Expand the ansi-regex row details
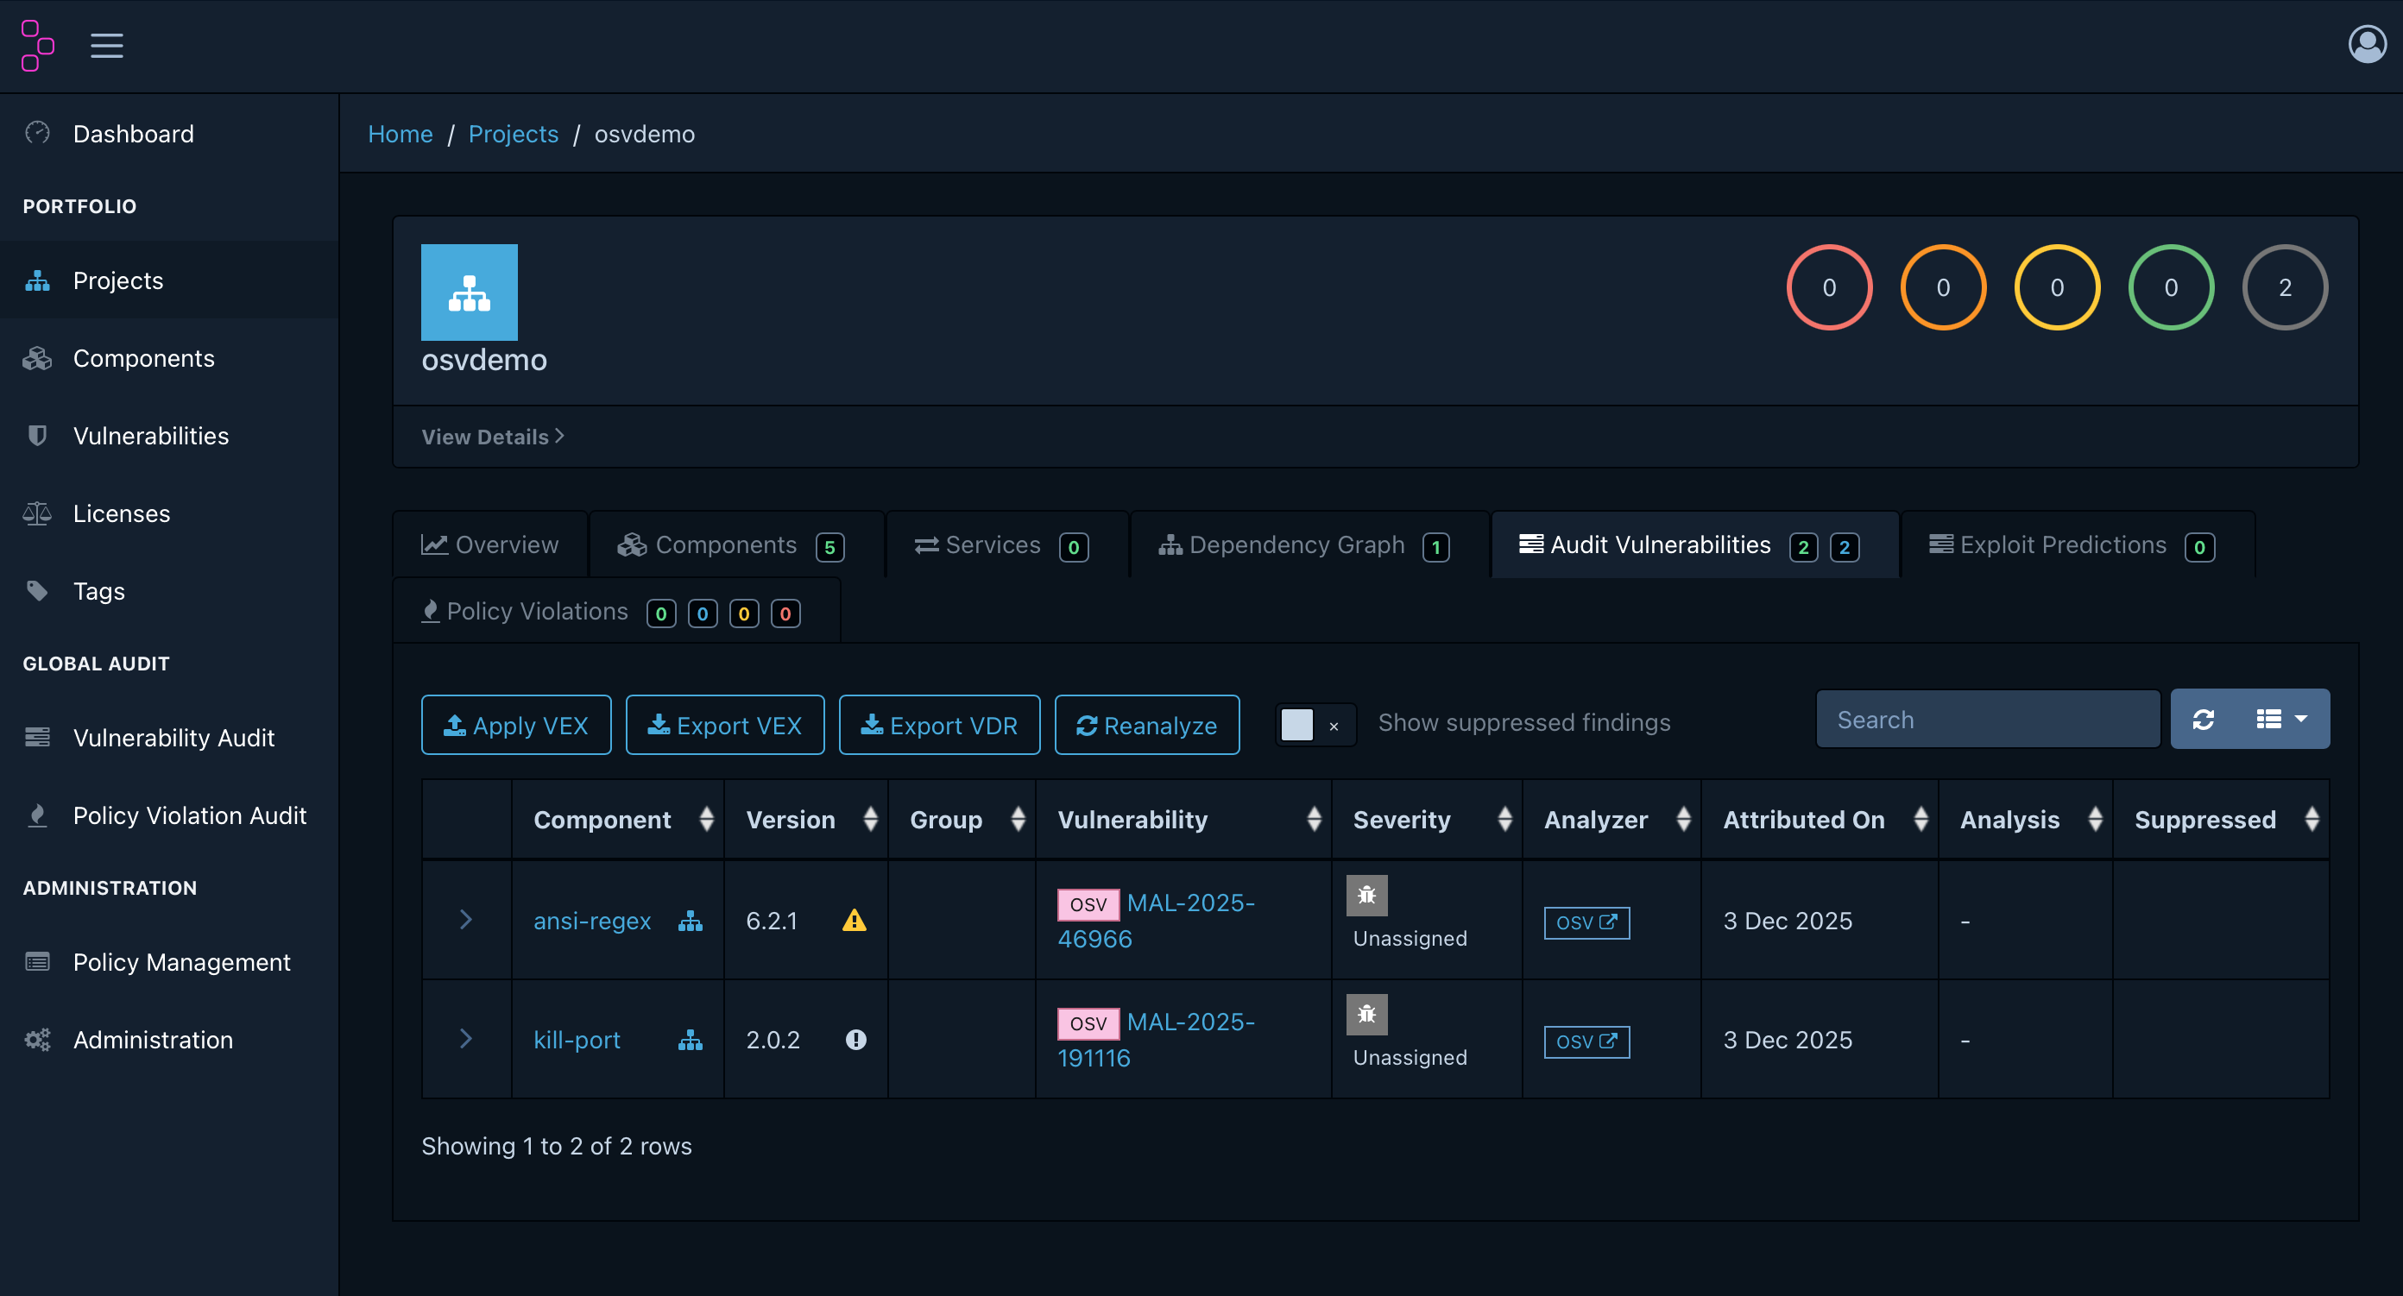The width and height of the screenshot is (2403, 1296). [x=465, y=921]
